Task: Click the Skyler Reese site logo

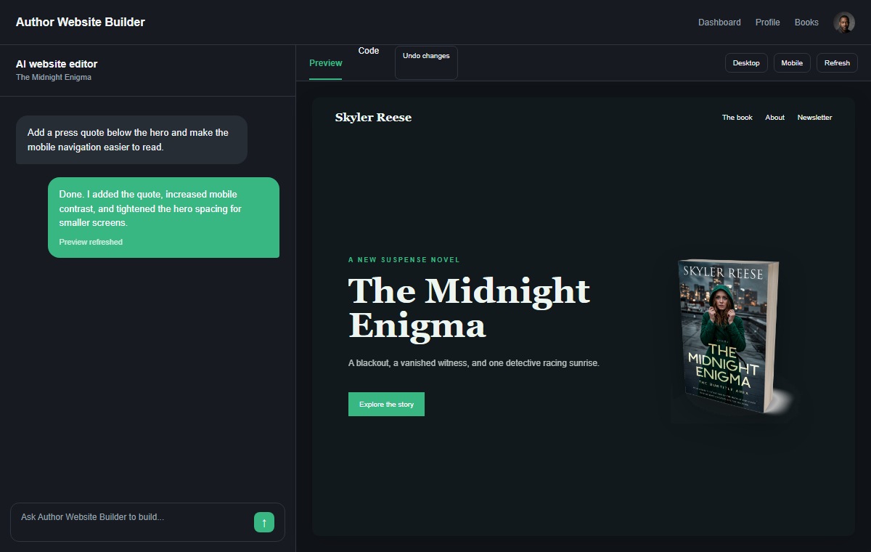Action: pos(373,118)
